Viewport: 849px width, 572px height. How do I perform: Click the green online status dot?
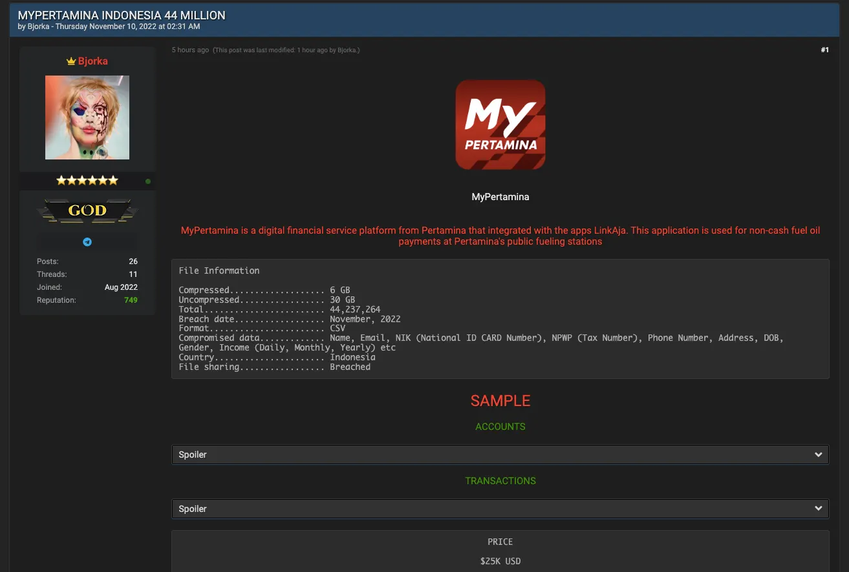148,181
